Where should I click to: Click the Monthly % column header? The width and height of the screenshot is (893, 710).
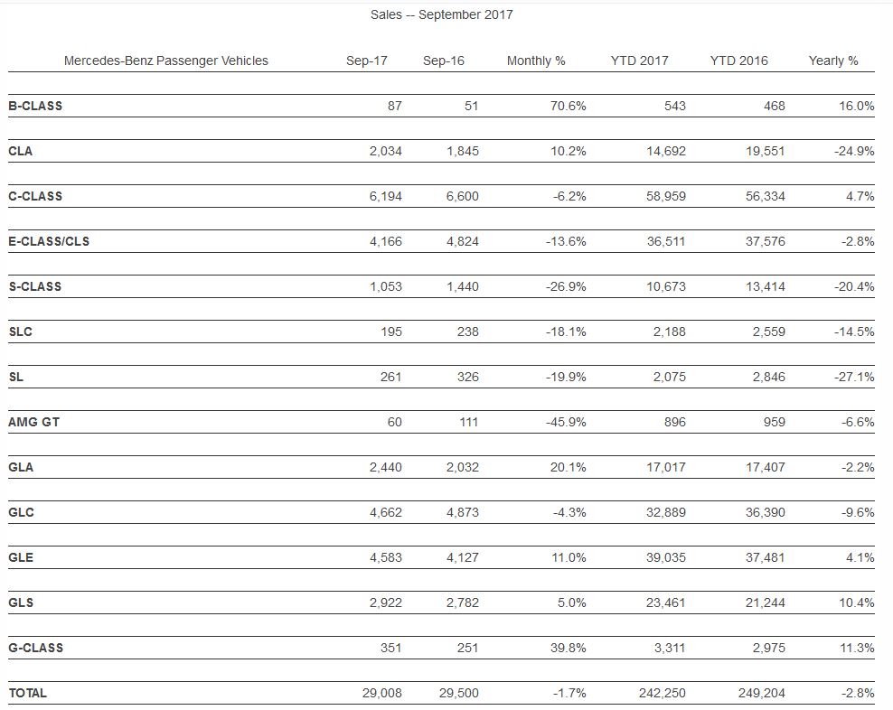[x=536, y=61]
